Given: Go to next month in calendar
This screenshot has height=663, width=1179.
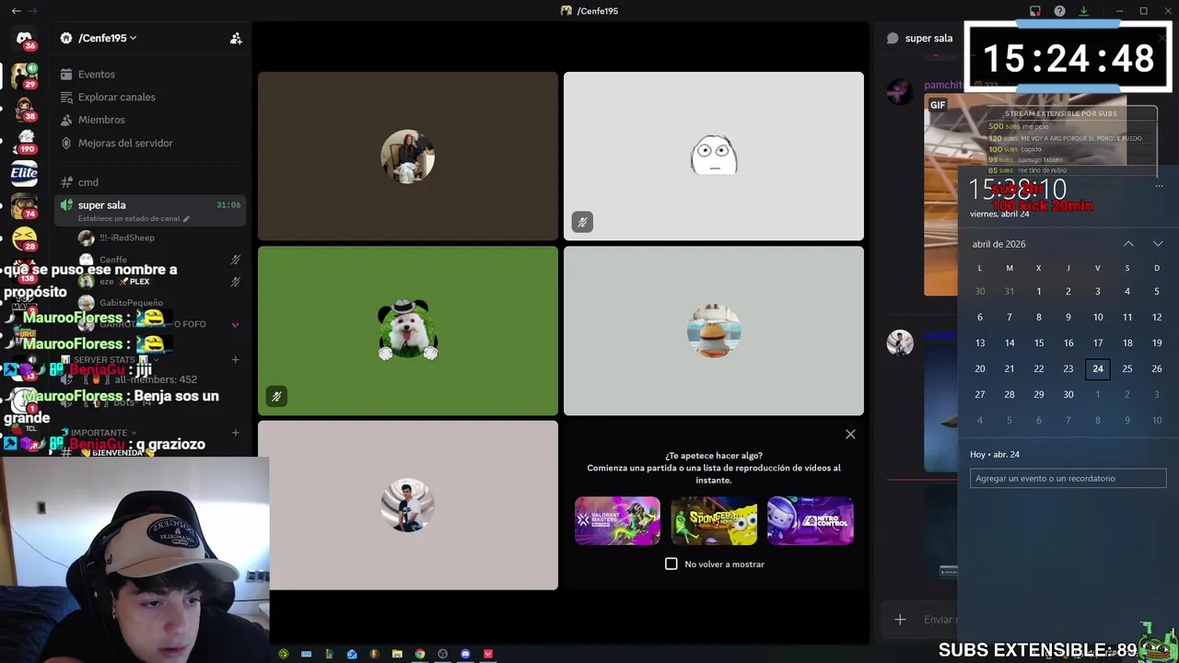Looking at the screenshot, I should pyautogui.click(x=1158, y=244).
